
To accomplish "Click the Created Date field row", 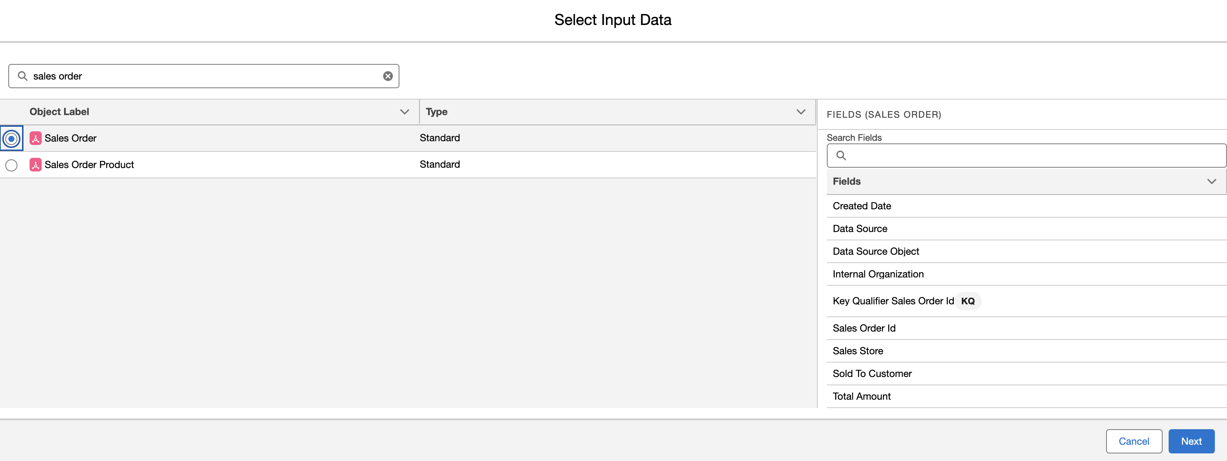I will coord(861,206).
